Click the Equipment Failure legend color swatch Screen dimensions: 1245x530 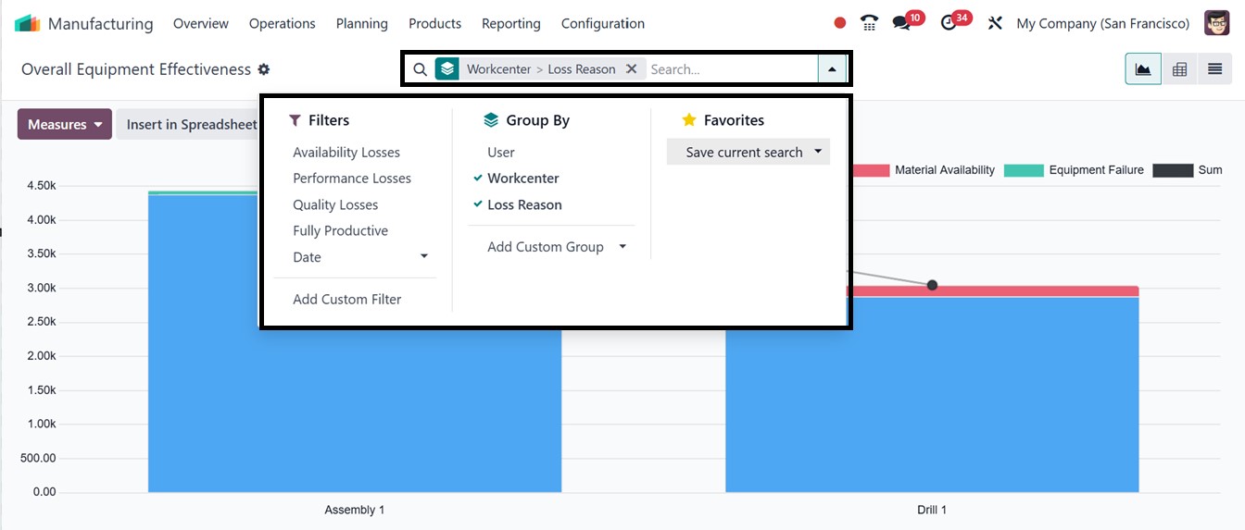[1023, 170]
